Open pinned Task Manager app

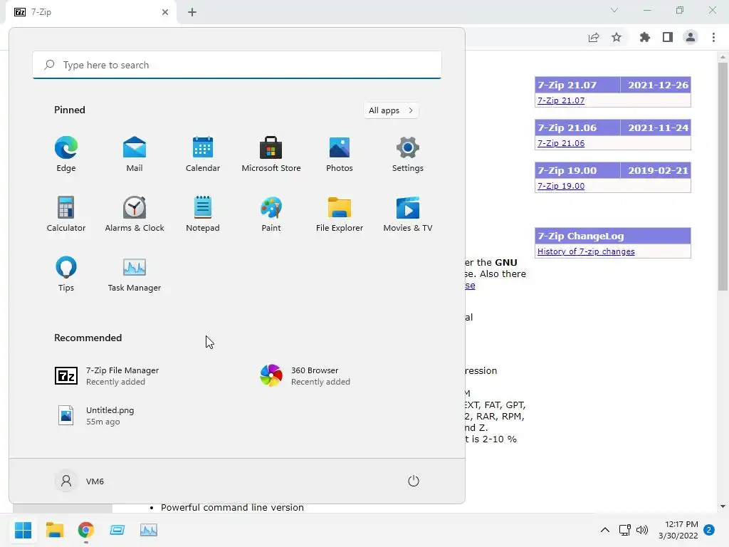135,274
